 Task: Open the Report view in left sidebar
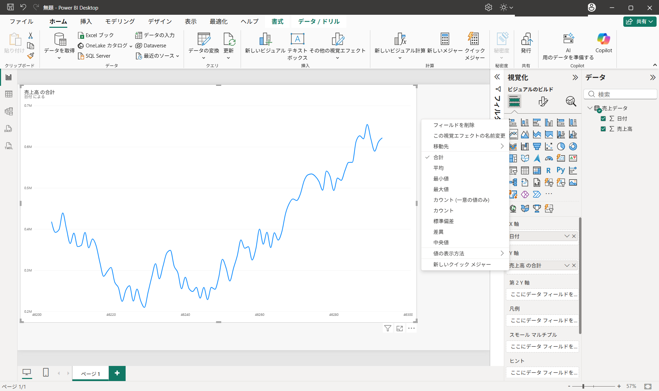tap(9, 77)
